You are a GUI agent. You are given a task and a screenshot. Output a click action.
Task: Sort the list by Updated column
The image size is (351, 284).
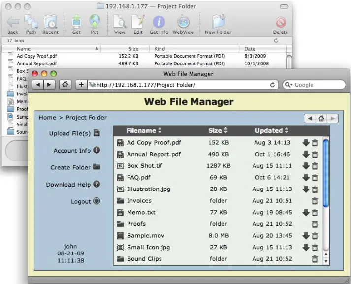click(x=272, y=131)
